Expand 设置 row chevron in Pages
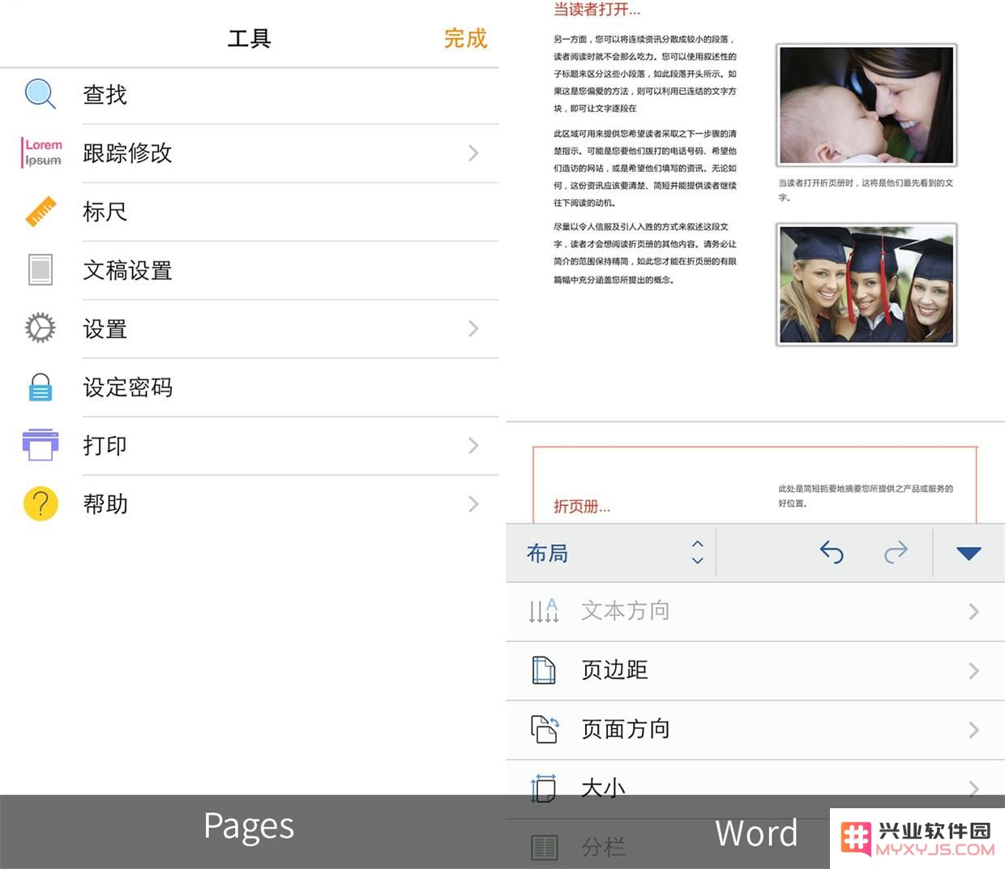 pos(474,328)
